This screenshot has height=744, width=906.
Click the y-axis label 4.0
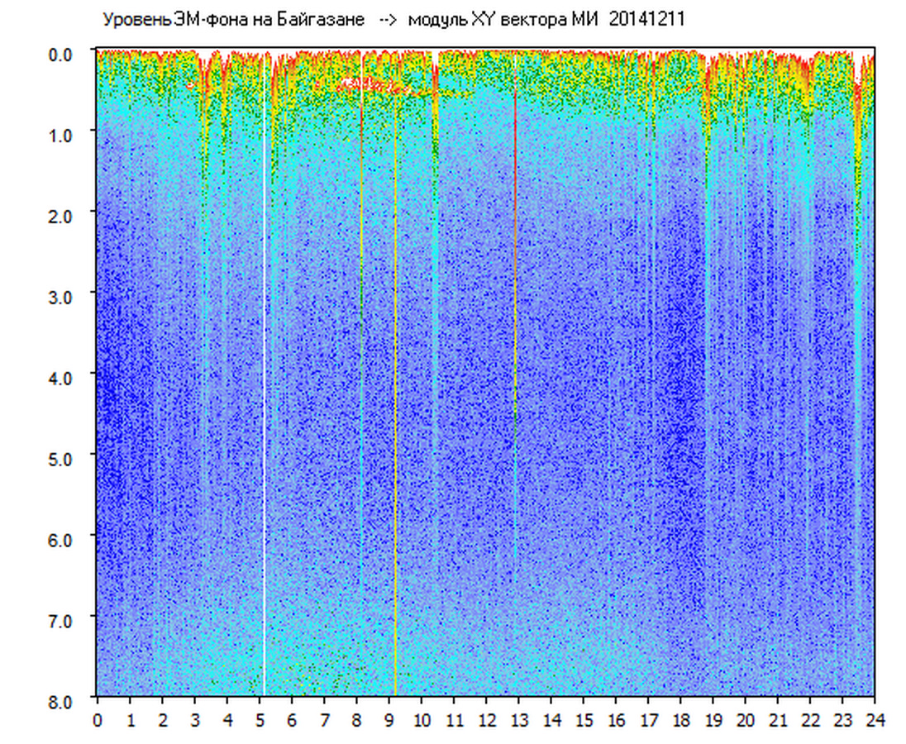62,378
